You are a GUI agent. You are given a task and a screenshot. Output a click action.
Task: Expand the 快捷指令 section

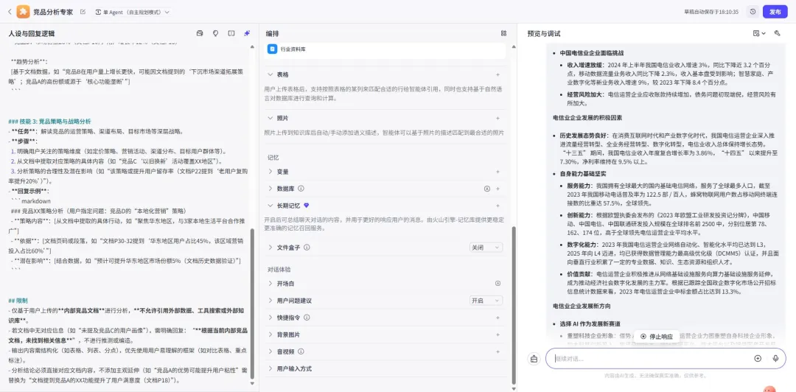[x=270, y=318]
